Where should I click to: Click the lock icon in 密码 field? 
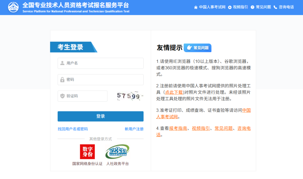[x=62, y=80]
